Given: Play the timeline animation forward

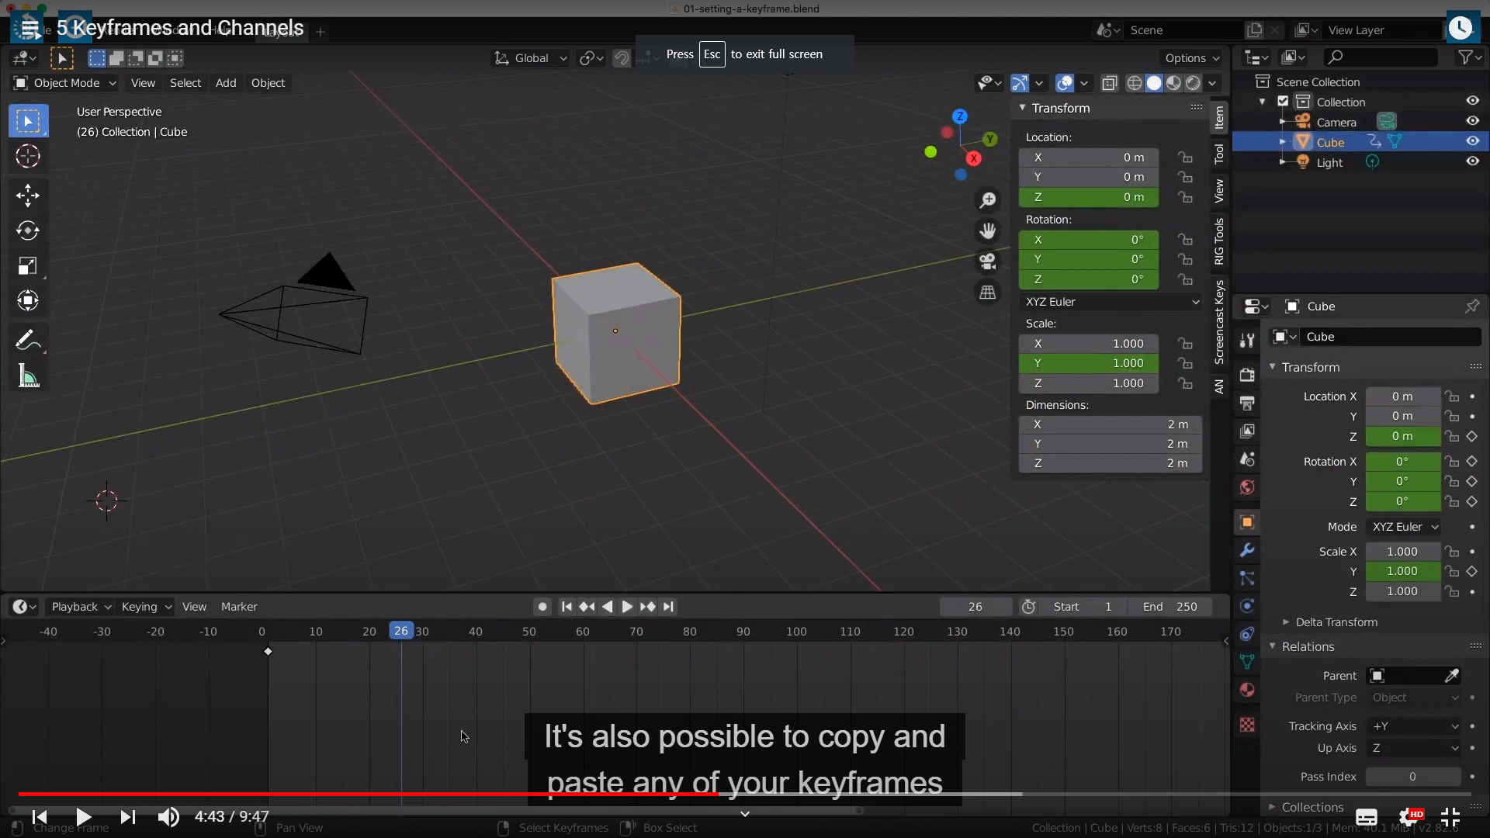Looking at the screenshot, I should [x=627, y=607].
